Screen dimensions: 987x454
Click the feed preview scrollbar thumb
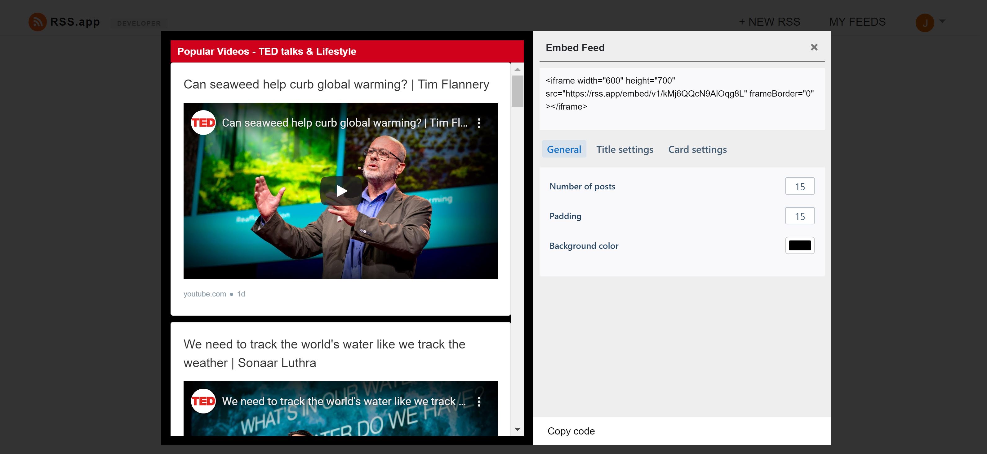pyautogui.click(x=517, y=91)
